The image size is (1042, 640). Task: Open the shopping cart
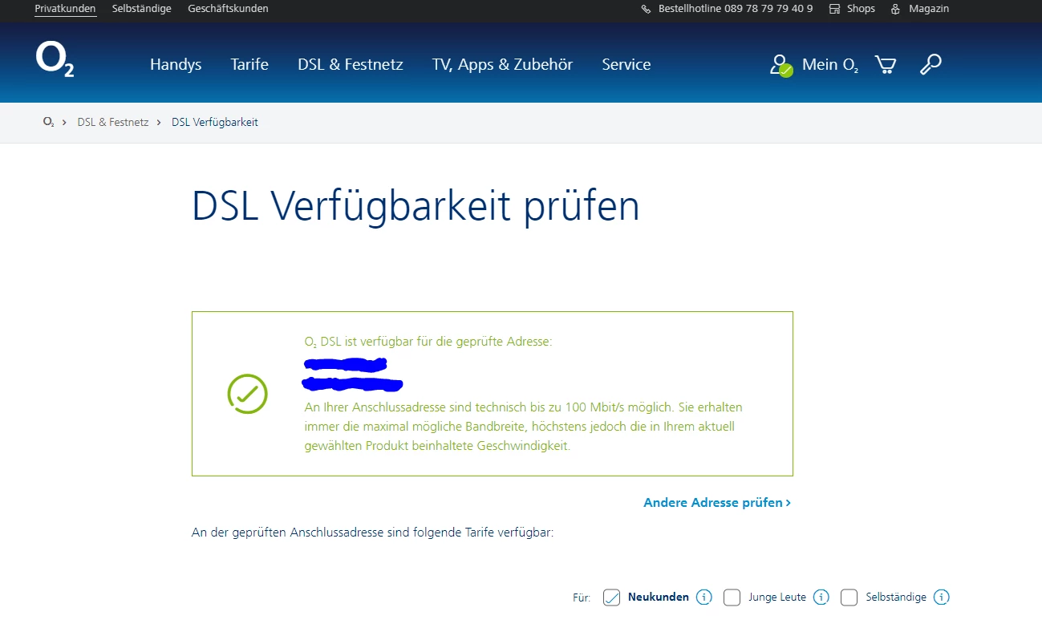pyautogui.click(x=886, y=65)
